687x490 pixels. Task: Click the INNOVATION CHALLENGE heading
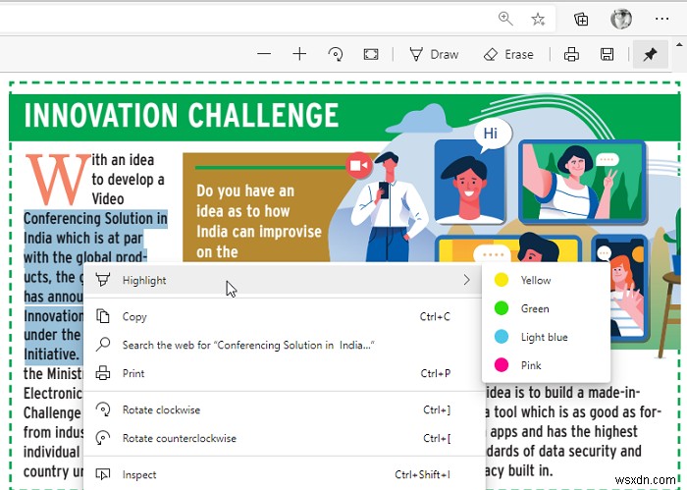pyautogui.click(x=182, y=115)
